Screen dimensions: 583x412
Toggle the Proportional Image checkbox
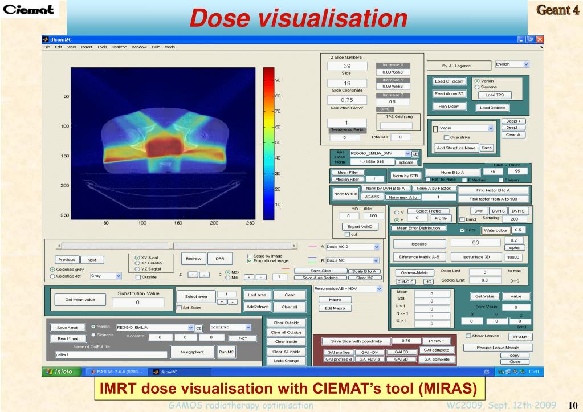coord(249,260)
